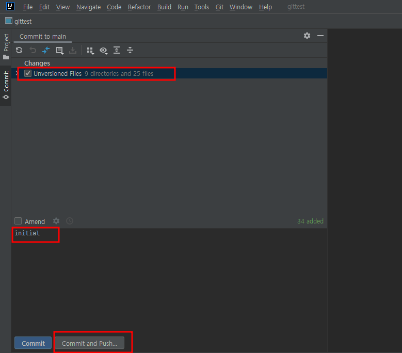Click the Collapse All icon
The width and height of the screenshot is (402, 353).
click(130, 50)
